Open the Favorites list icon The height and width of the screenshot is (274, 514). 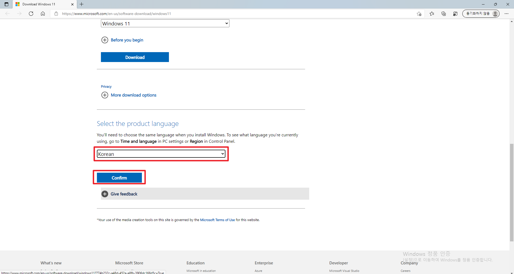[x=432, y=14]
